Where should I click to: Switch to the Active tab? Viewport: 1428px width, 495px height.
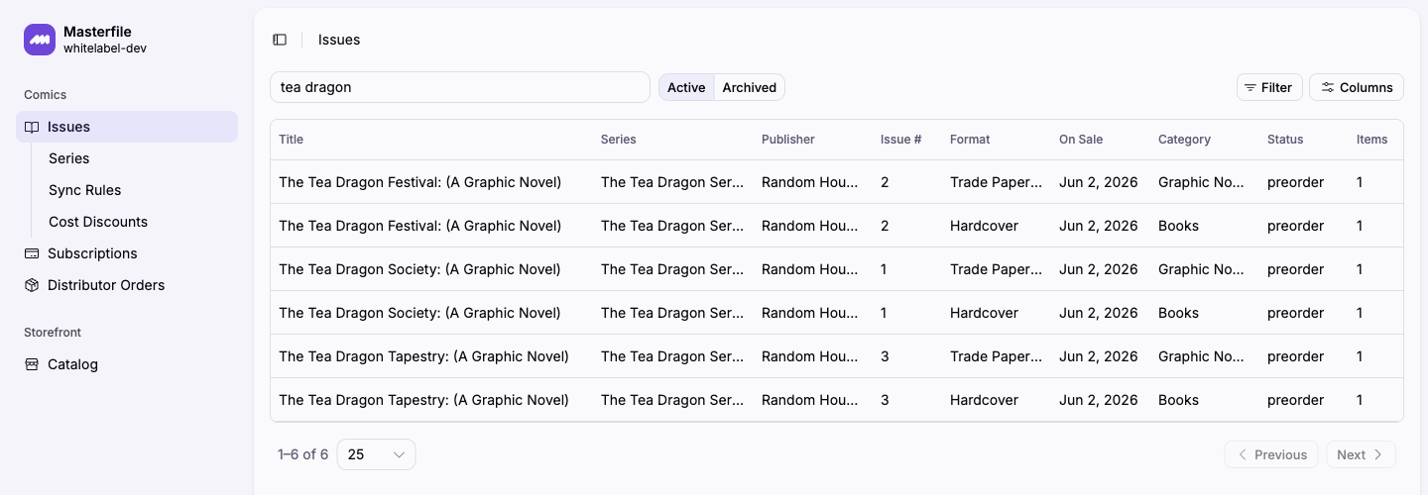coord(686,87)
